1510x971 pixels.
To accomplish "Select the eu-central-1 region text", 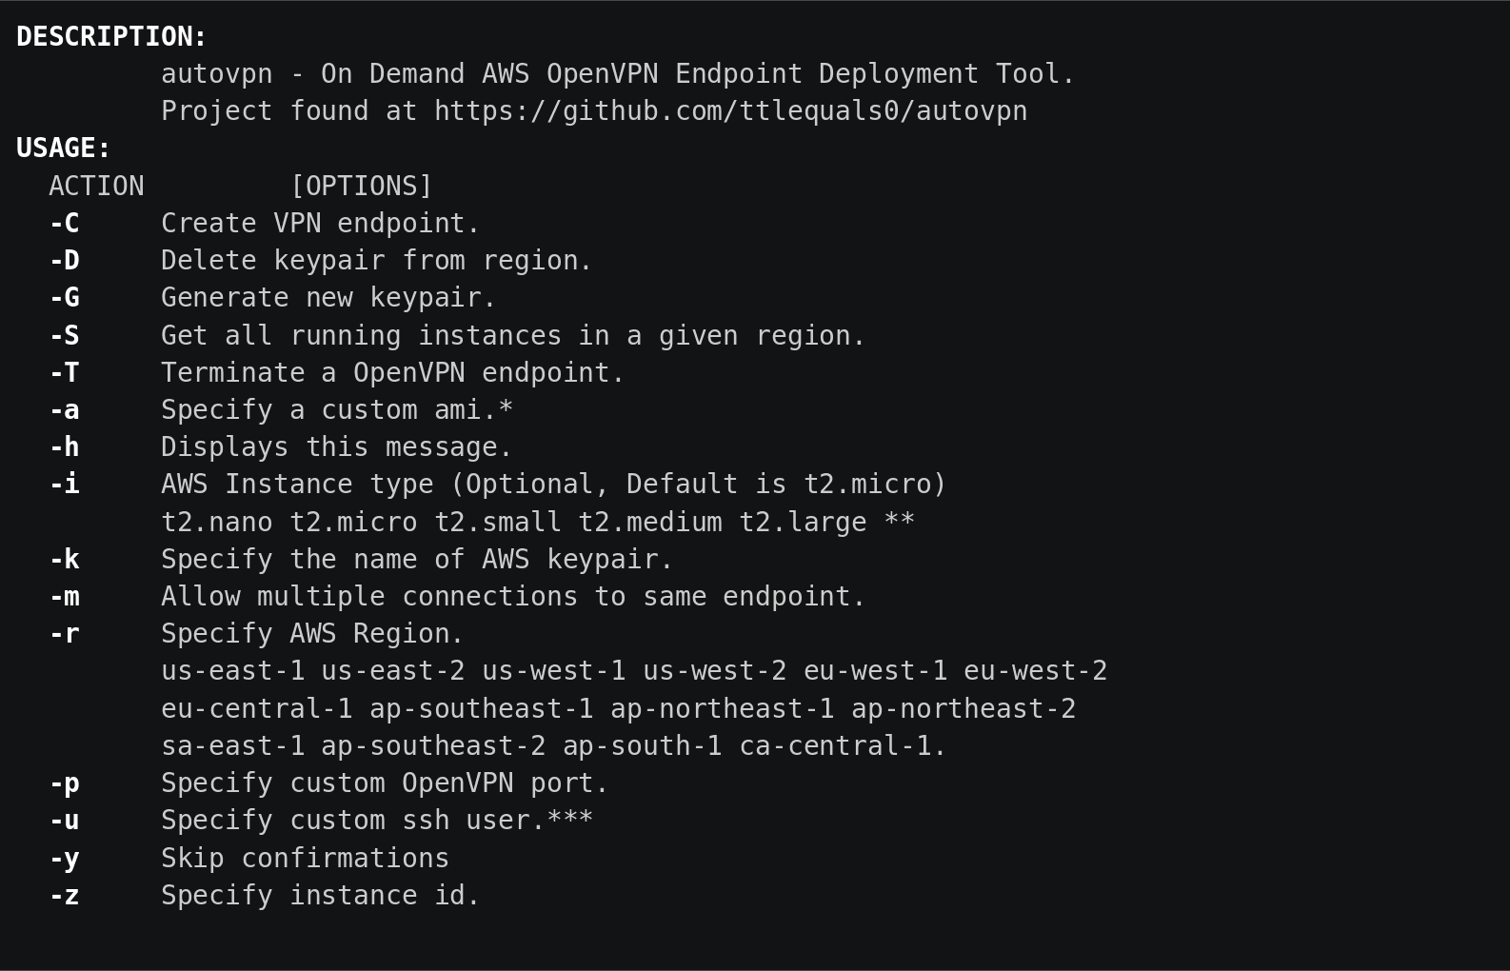I will [257, 709].
